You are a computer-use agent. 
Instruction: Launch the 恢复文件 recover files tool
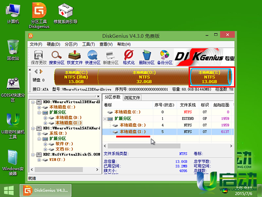75,57
